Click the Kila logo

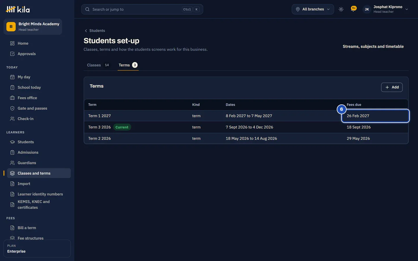(x=18, y=10)
